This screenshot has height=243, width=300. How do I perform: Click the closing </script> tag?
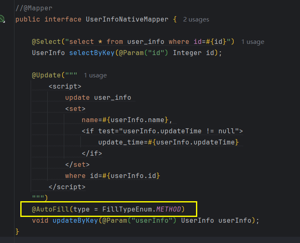67,187
